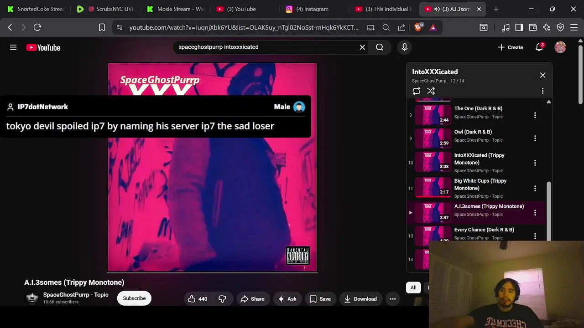The height and width of the screenshot is (328, 584).
Task: Close the IntoXXXicated playlist panel
Action: (542, 75)
